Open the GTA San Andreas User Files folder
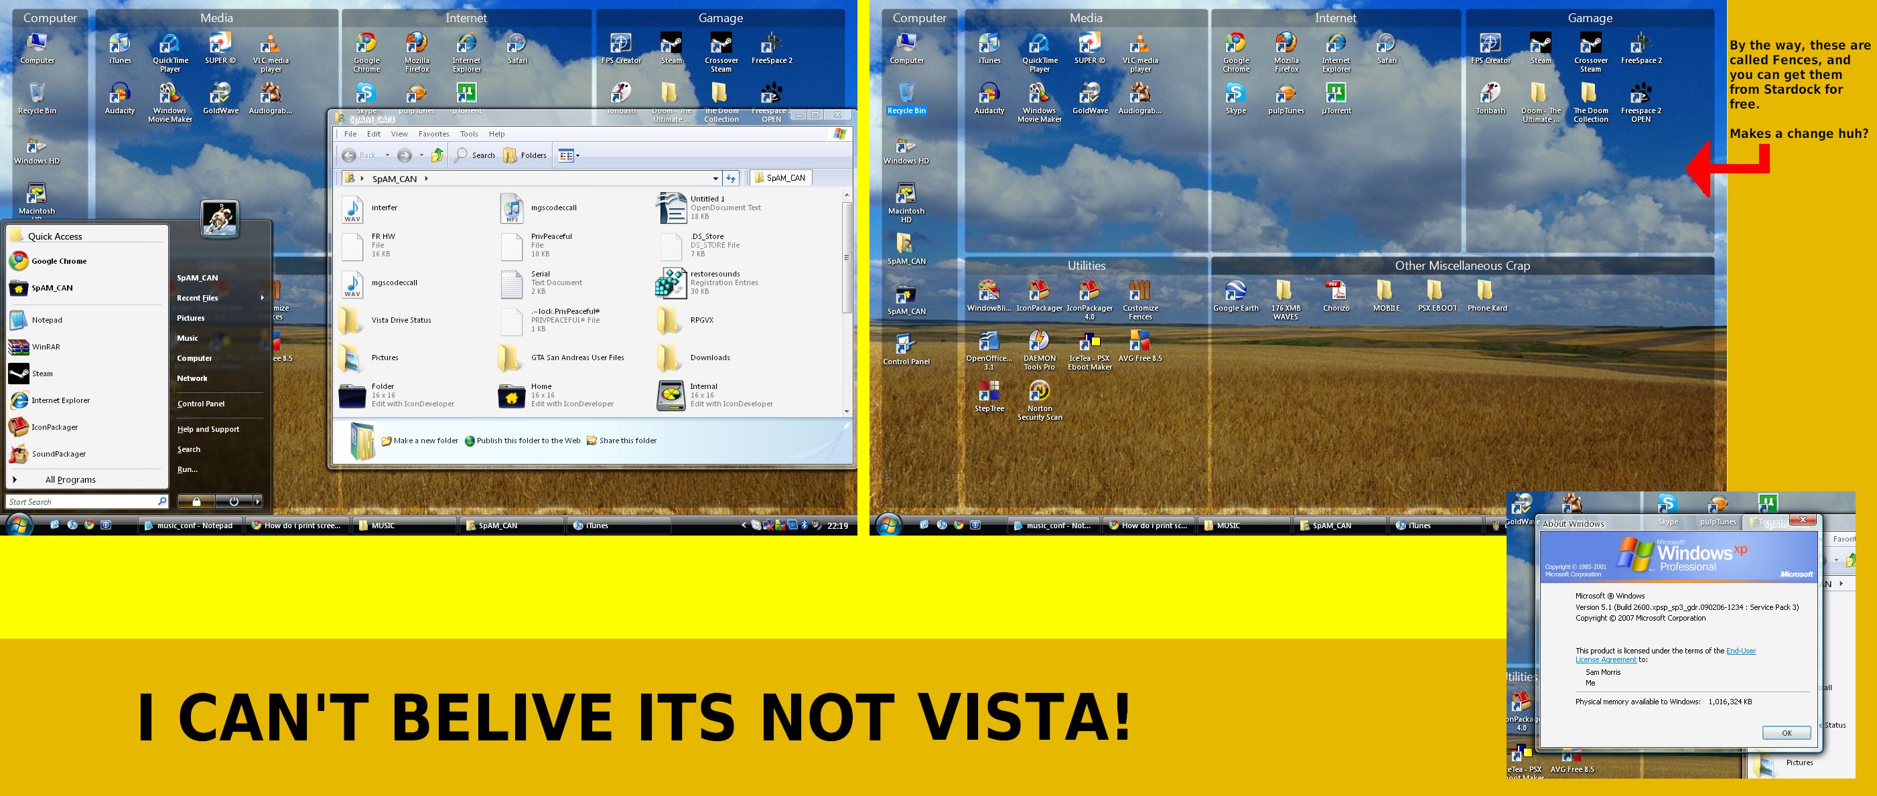The width and height of the screenshot is (1877, 796). 577,357
